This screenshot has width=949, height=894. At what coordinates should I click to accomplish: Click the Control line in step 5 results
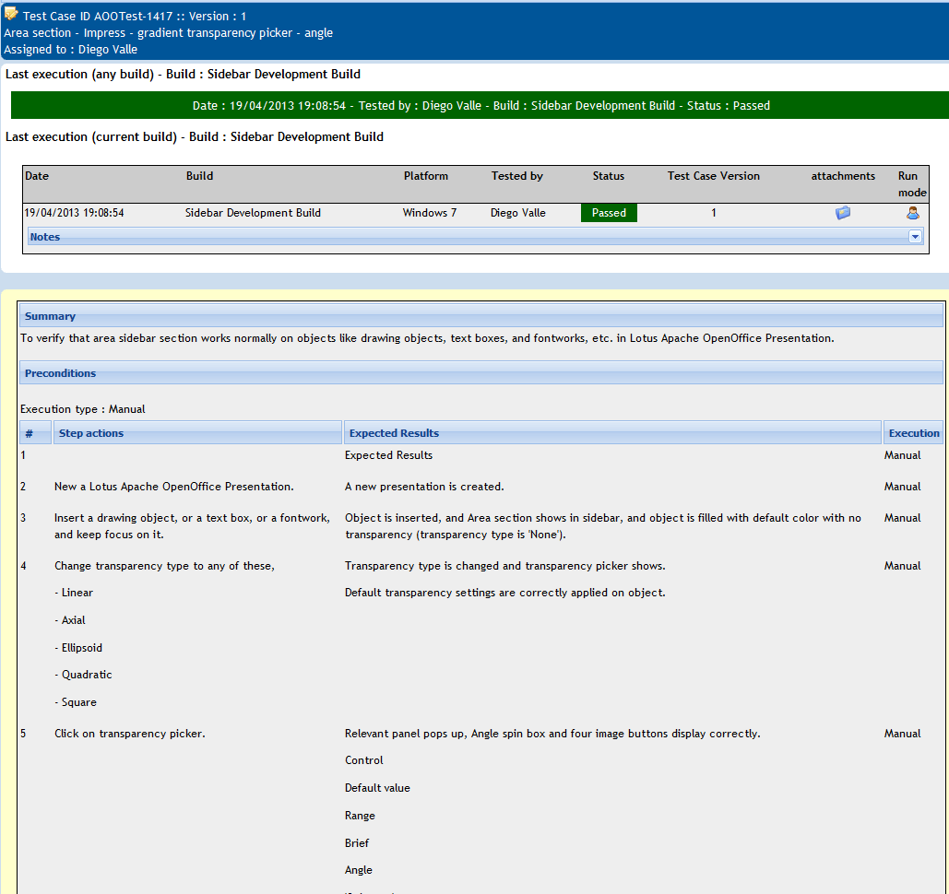tap(364, 760)
